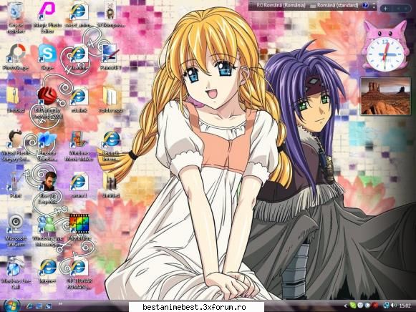
Task: Click Switch Between Windows in Quick Launch
Action: pos(48,306)
